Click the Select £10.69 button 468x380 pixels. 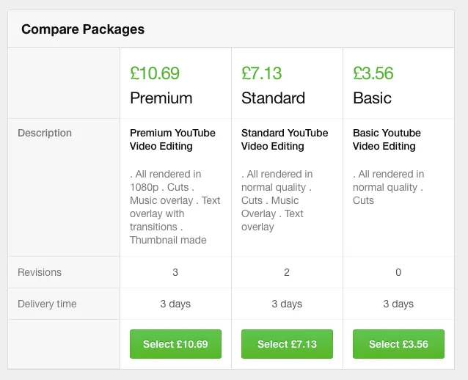click(x=175, y=344)
